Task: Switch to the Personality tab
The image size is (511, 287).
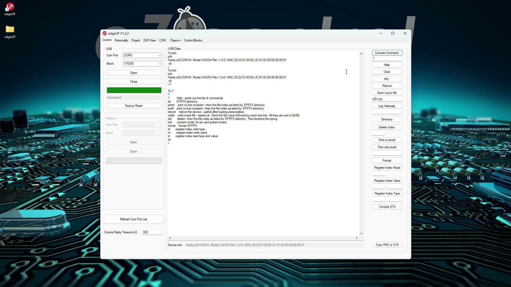Action: 121,40
